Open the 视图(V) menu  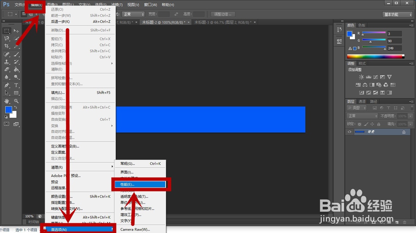[x=133, y=5]
